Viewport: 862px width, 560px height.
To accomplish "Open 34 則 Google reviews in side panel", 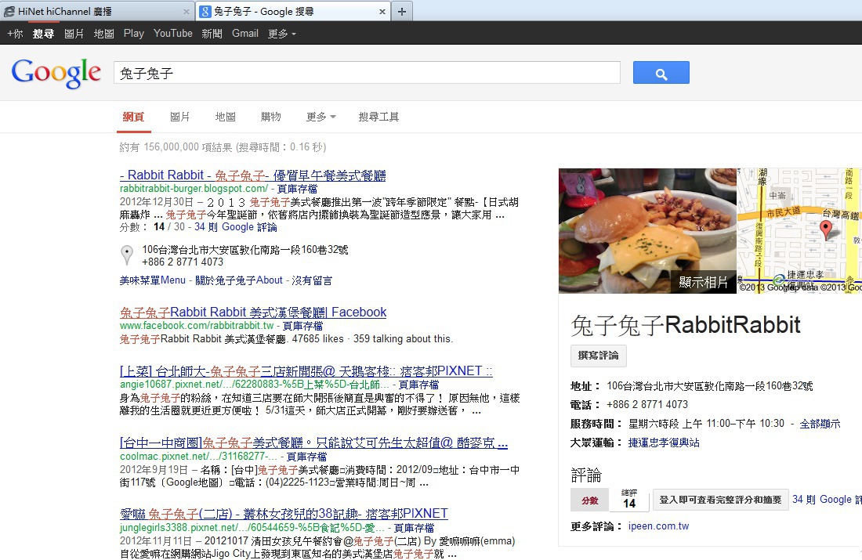I will tap(827, 500).
